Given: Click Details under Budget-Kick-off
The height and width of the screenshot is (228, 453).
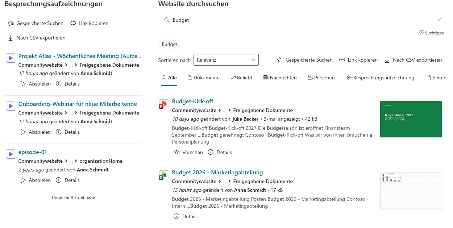Looking at the screenshot, I should pyautogui.click(x=220, y=152).
